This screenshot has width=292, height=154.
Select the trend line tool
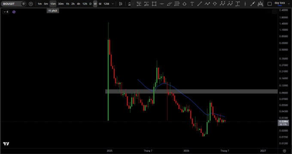click(x=199, y=4)
